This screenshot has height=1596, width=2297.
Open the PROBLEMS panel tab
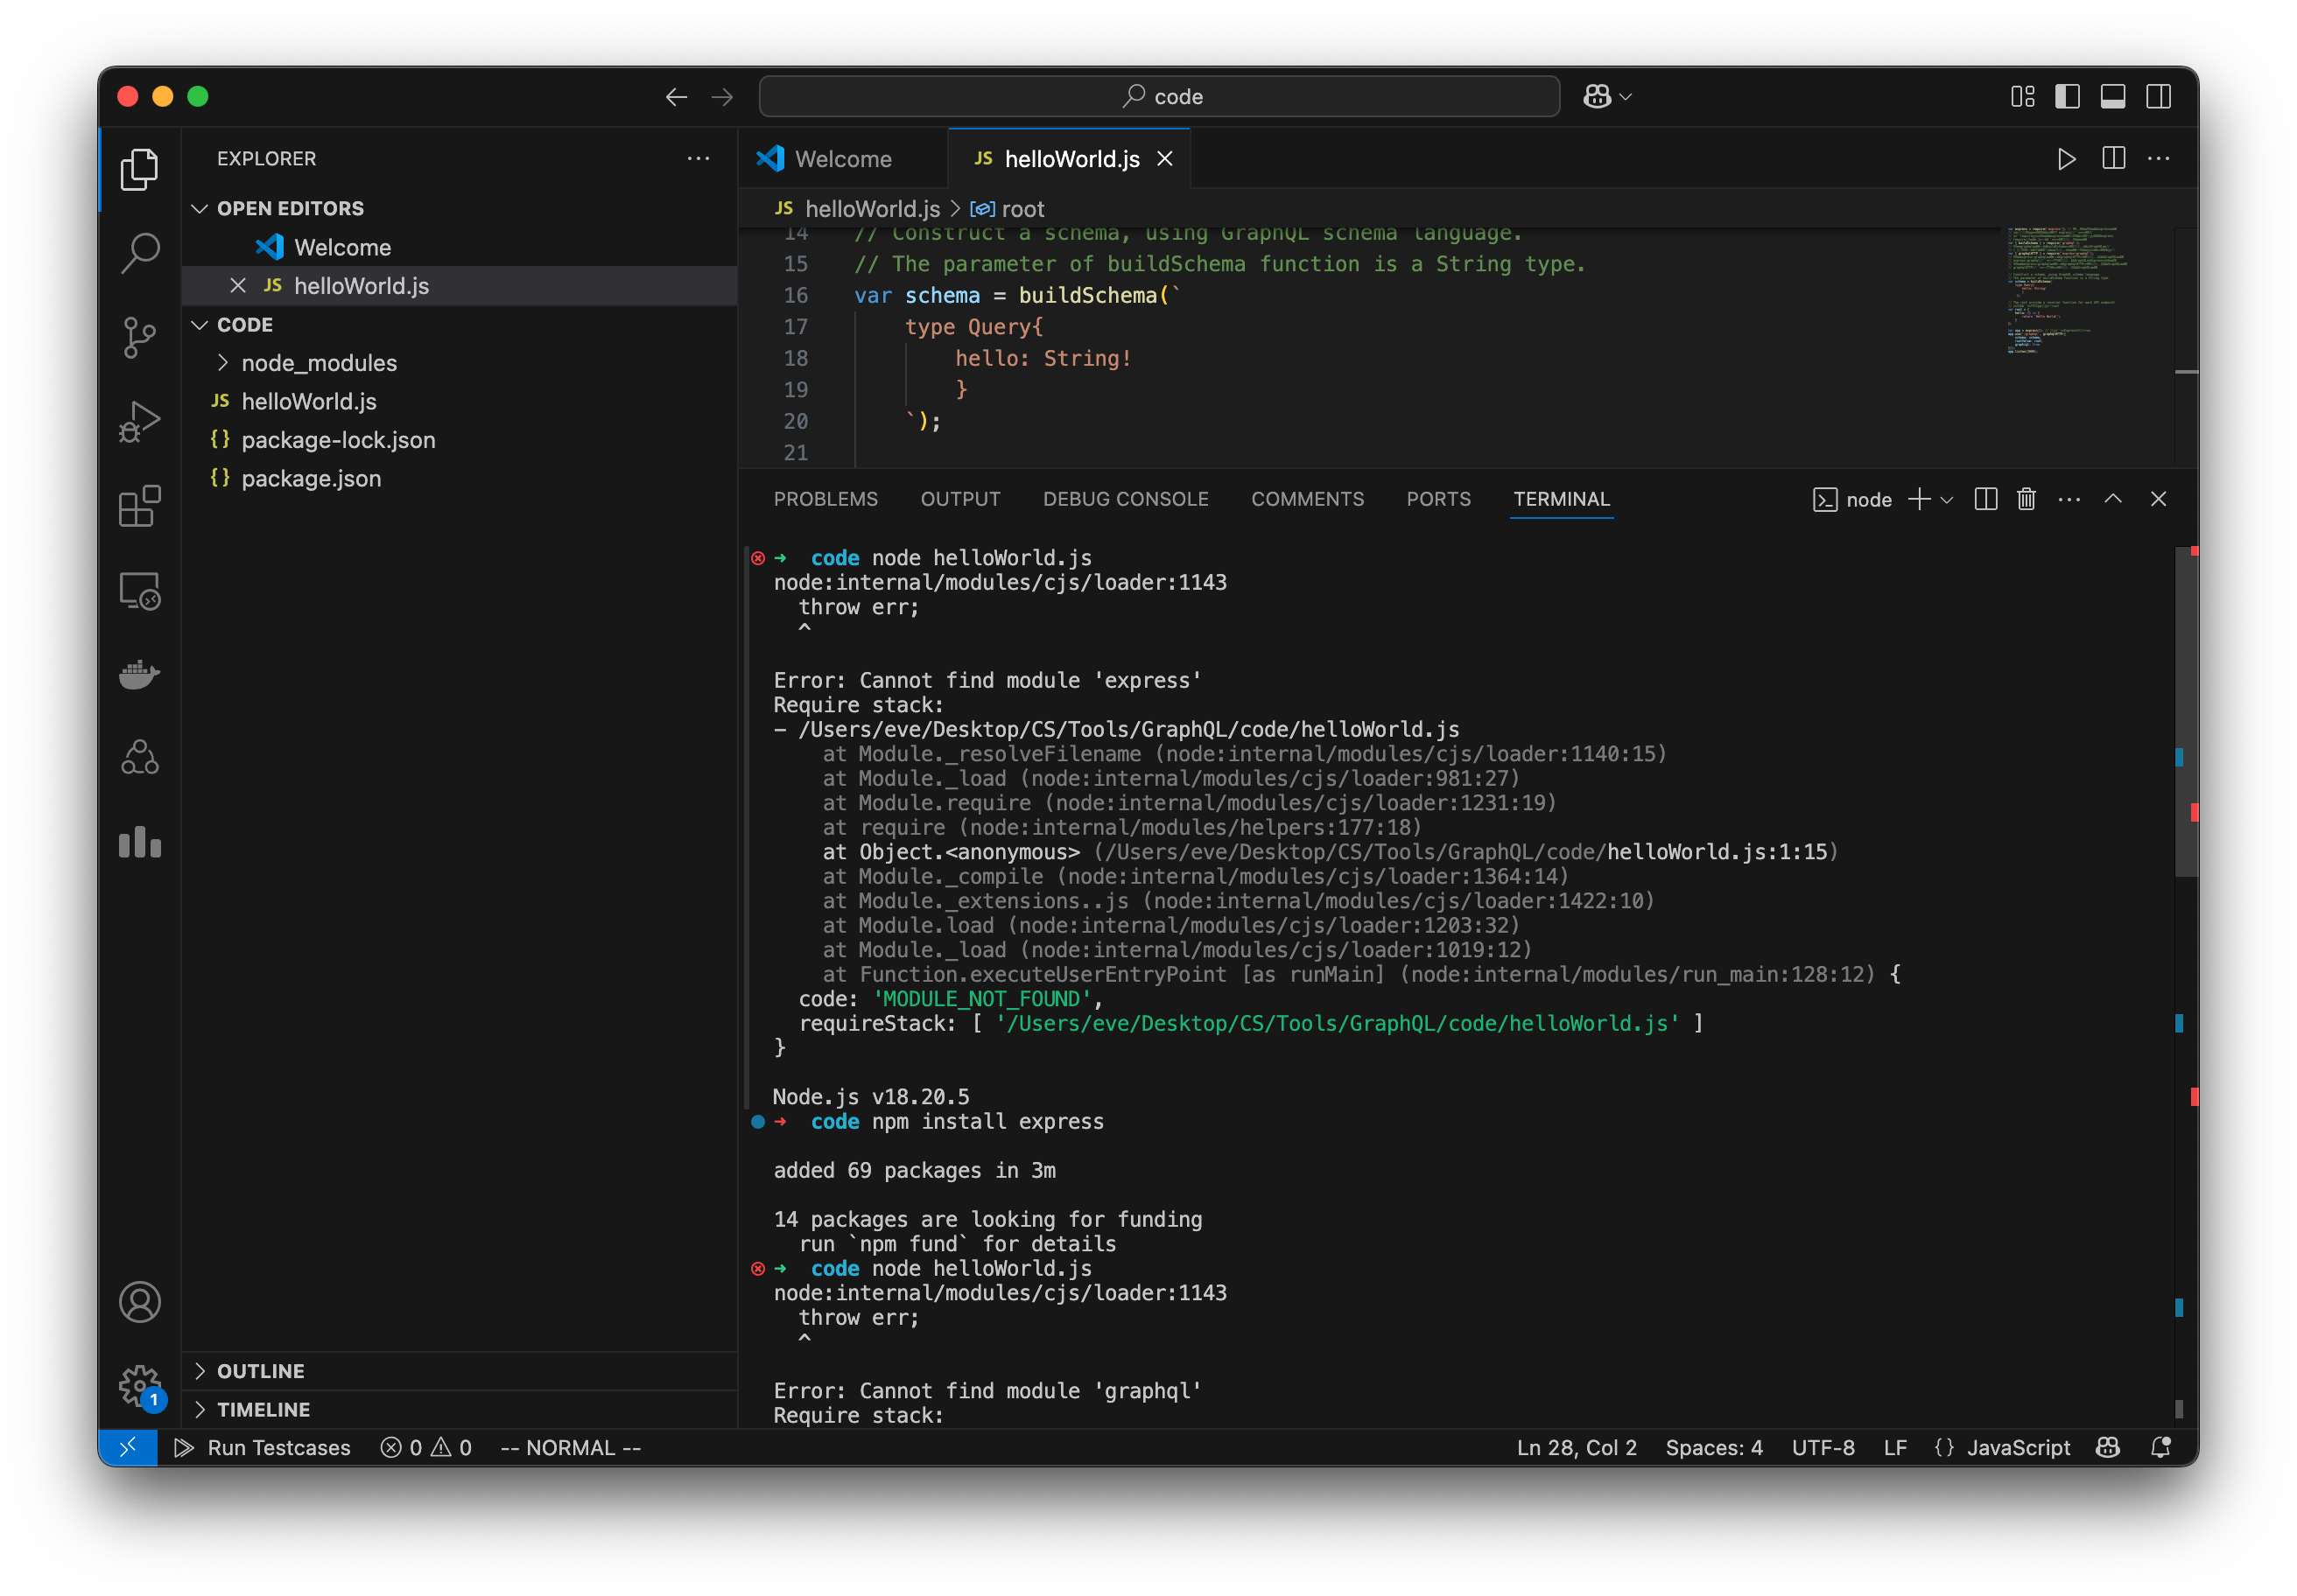[825, 499]
